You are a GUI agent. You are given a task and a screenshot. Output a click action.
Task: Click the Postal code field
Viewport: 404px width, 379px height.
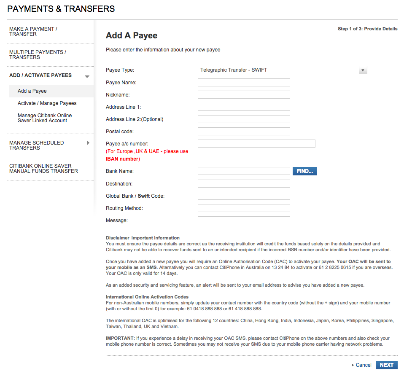pos(244,132)
